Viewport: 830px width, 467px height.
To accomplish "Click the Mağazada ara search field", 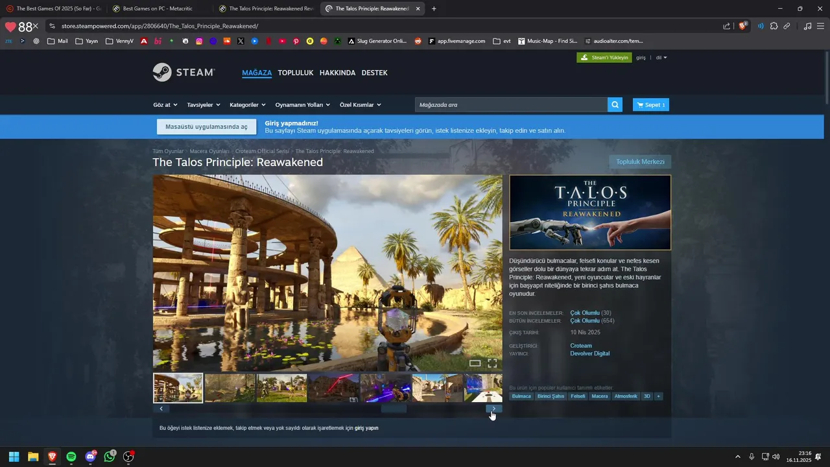I will click(511, 104).
